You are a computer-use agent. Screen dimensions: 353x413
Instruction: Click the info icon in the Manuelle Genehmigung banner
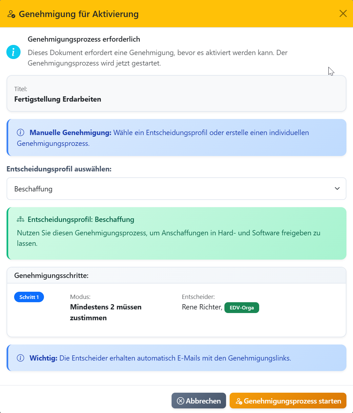pos(20,132)
